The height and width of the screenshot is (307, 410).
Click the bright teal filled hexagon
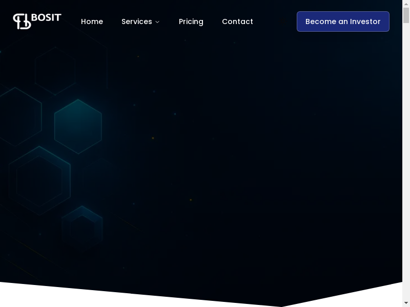coord(78,126)
